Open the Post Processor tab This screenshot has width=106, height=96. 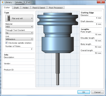56,8
